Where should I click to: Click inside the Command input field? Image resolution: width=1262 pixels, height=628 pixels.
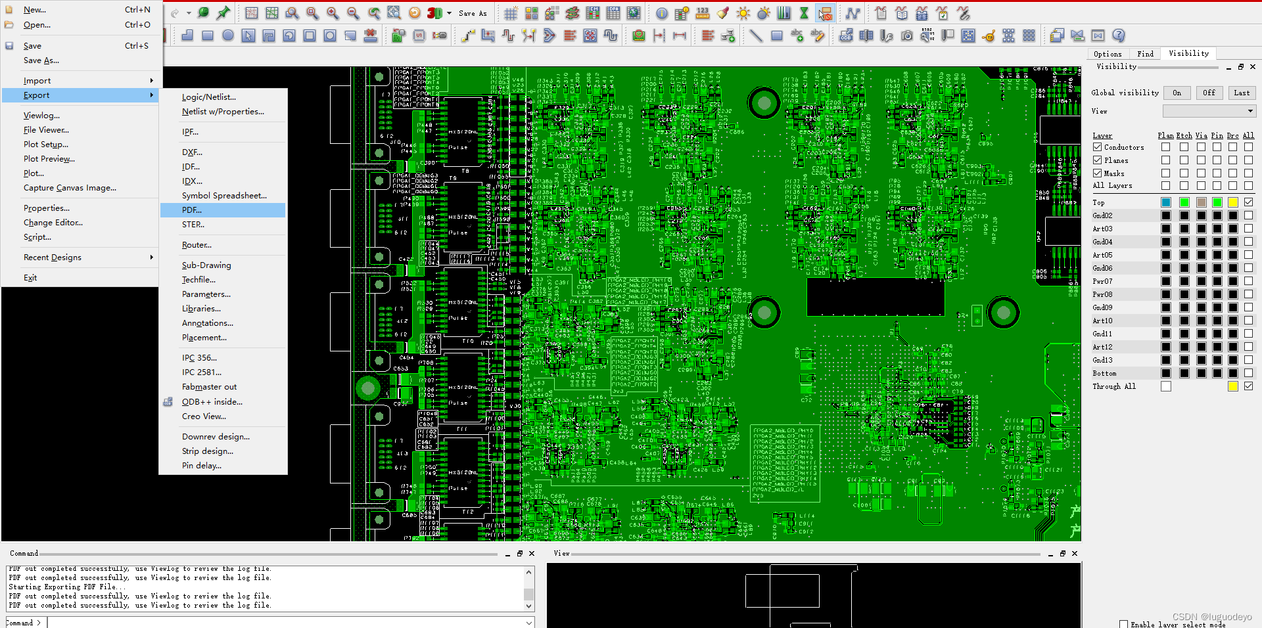197,623
